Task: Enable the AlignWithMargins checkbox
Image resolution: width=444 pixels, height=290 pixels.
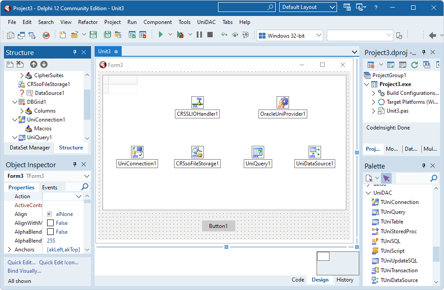Action: [50, 223]
